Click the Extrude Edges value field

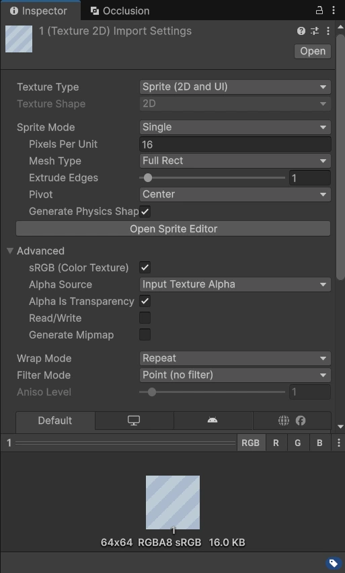click(310, 178)
